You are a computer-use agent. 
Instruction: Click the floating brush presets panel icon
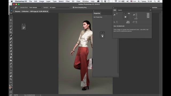(102, 36)
